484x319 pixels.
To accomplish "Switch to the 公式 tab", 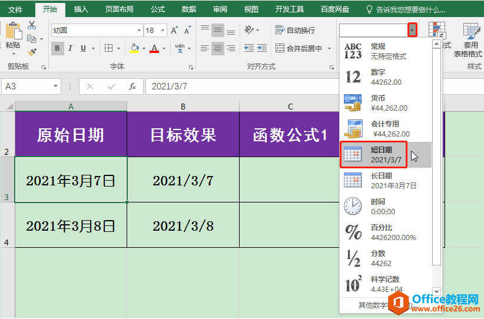I will pyautogui.click(x=158, y=9).
